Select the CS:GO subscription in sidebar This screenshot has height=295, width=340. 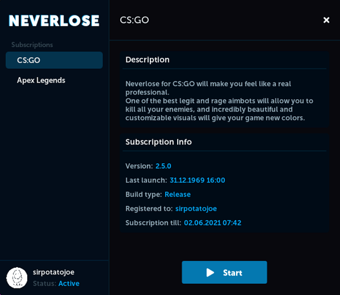54,60
